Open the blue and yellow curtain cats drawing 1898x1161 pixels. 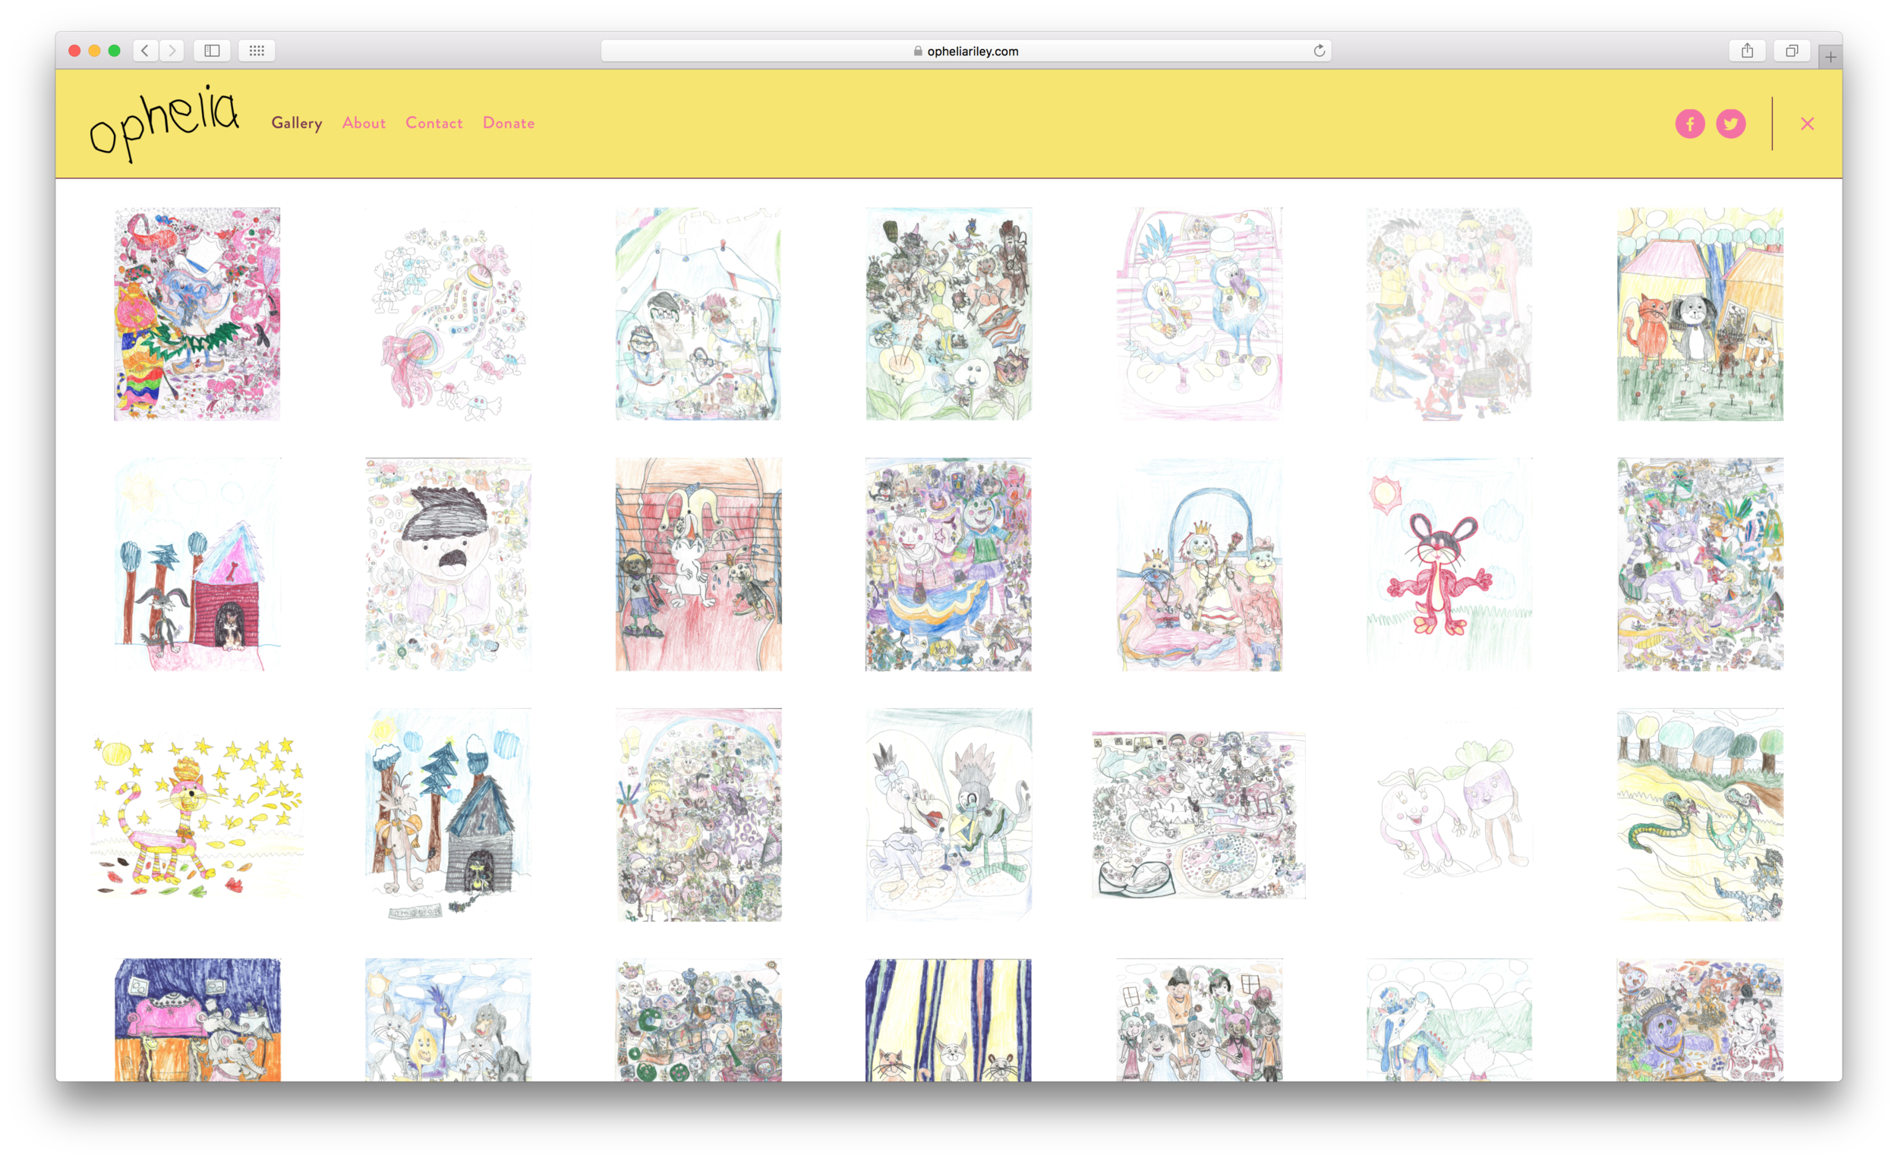pos(948,1020)
